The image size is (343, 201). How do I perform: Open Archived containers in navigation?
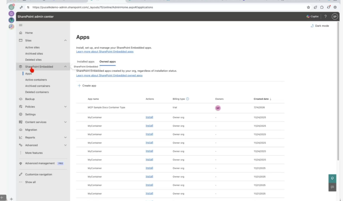click(38, 86)
